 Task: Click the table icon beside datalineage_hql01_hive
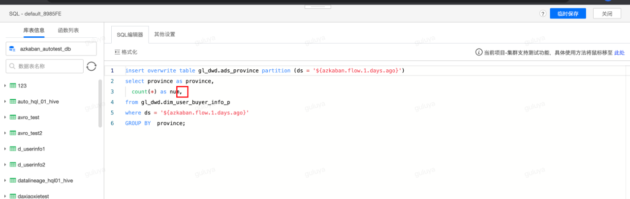point(13,180)
